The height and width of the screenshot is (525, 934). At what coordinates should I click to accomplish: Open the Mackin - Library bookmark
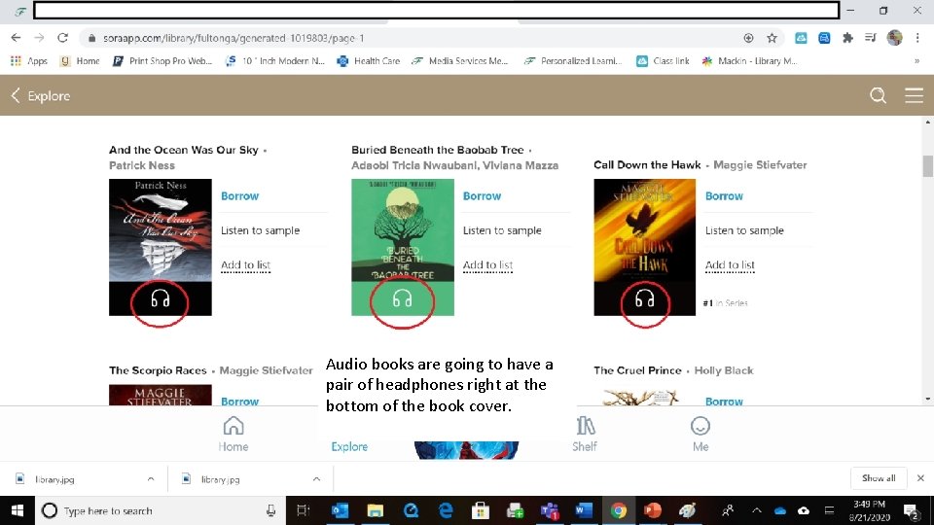tap(749, 60)
